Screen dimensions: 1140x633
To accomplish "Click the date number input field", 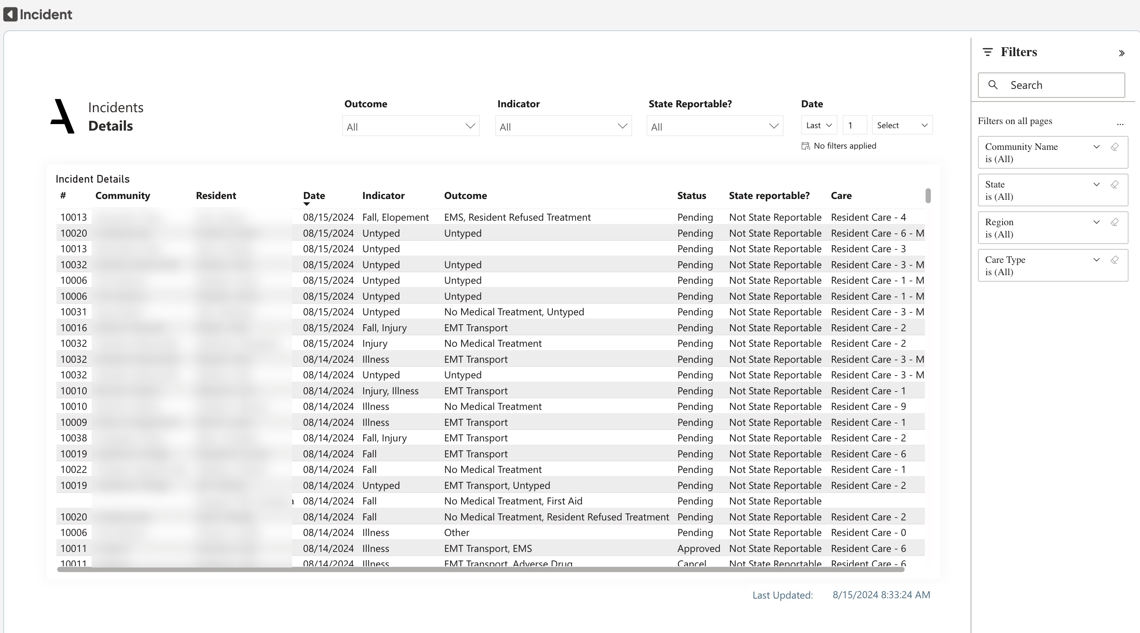I will [x=854, y=125].
